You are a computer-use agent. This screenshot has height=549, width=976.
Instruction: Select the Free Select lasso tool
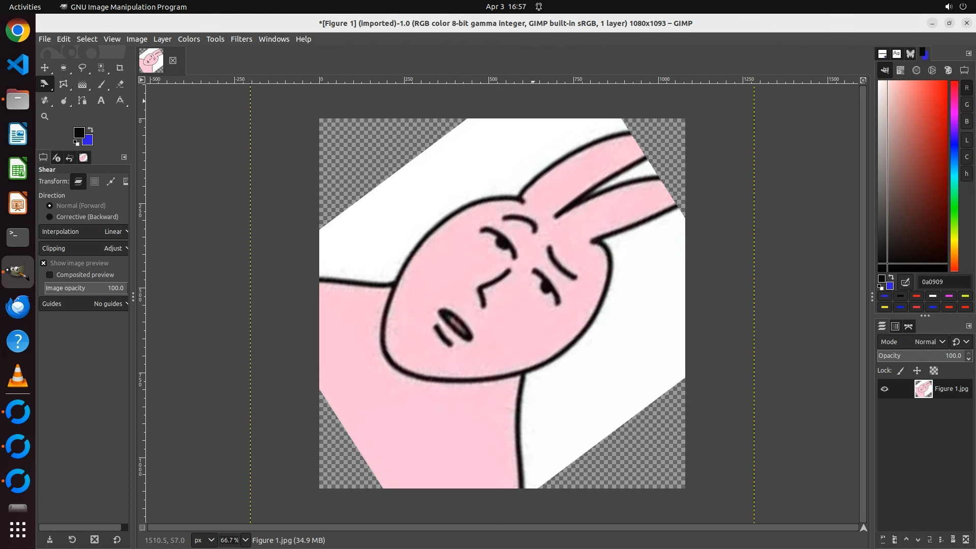82,68
